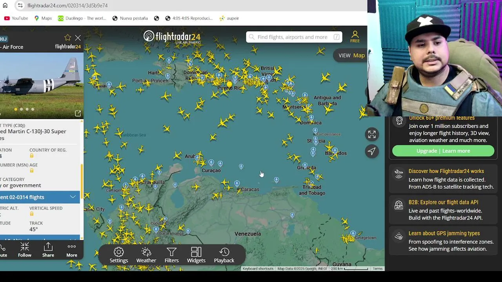Click Keyboard shortcuts on the map footer

[258, 269]
